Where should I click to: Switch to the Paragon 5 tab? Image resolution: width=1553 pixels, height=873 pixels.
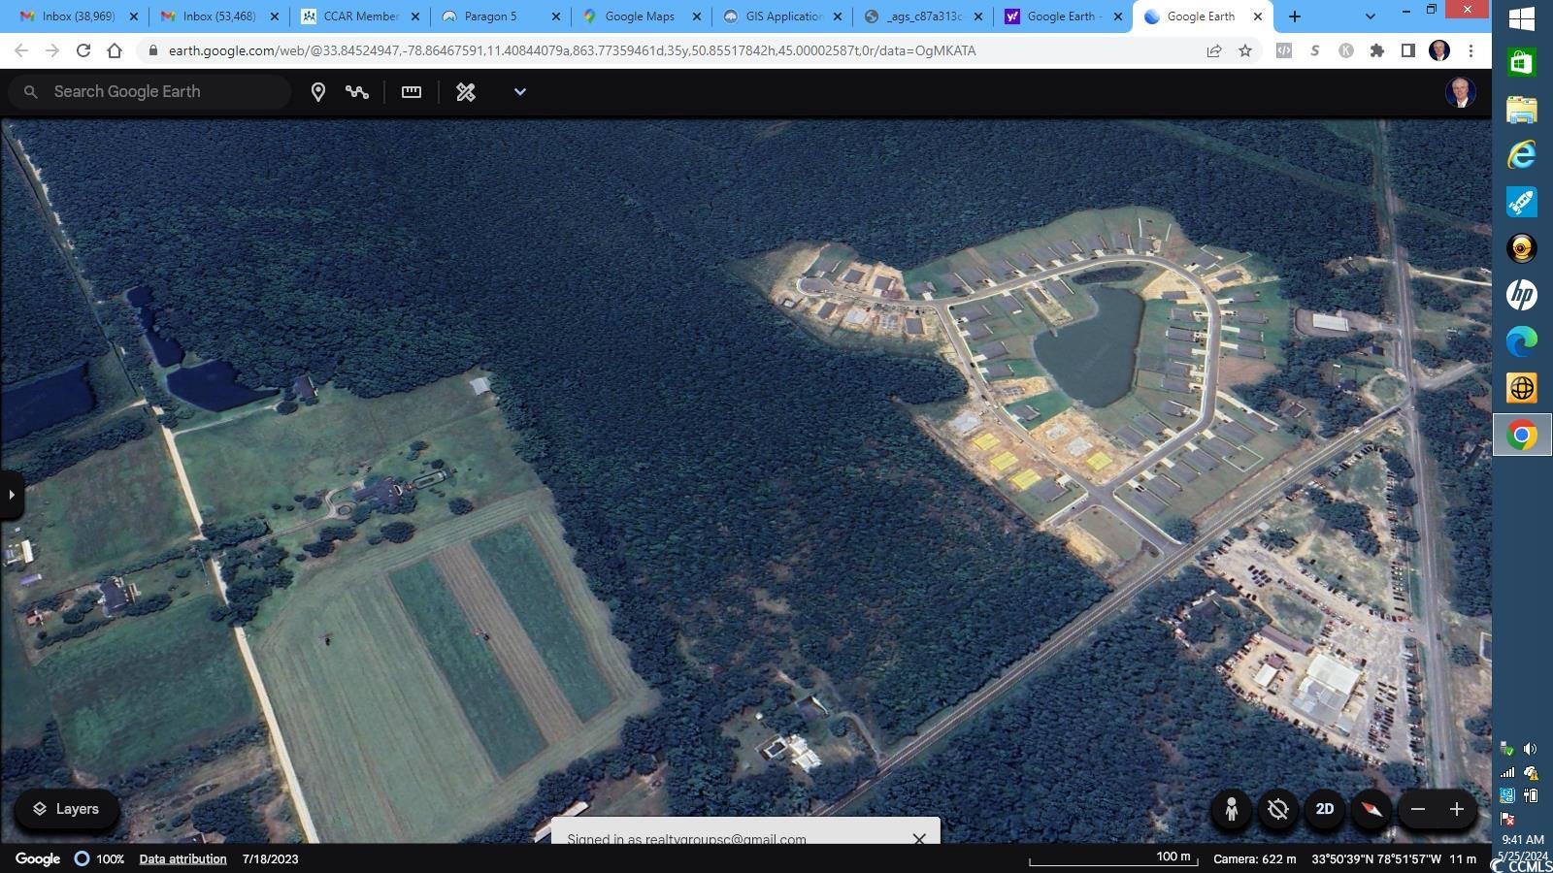tap(490, 16)
